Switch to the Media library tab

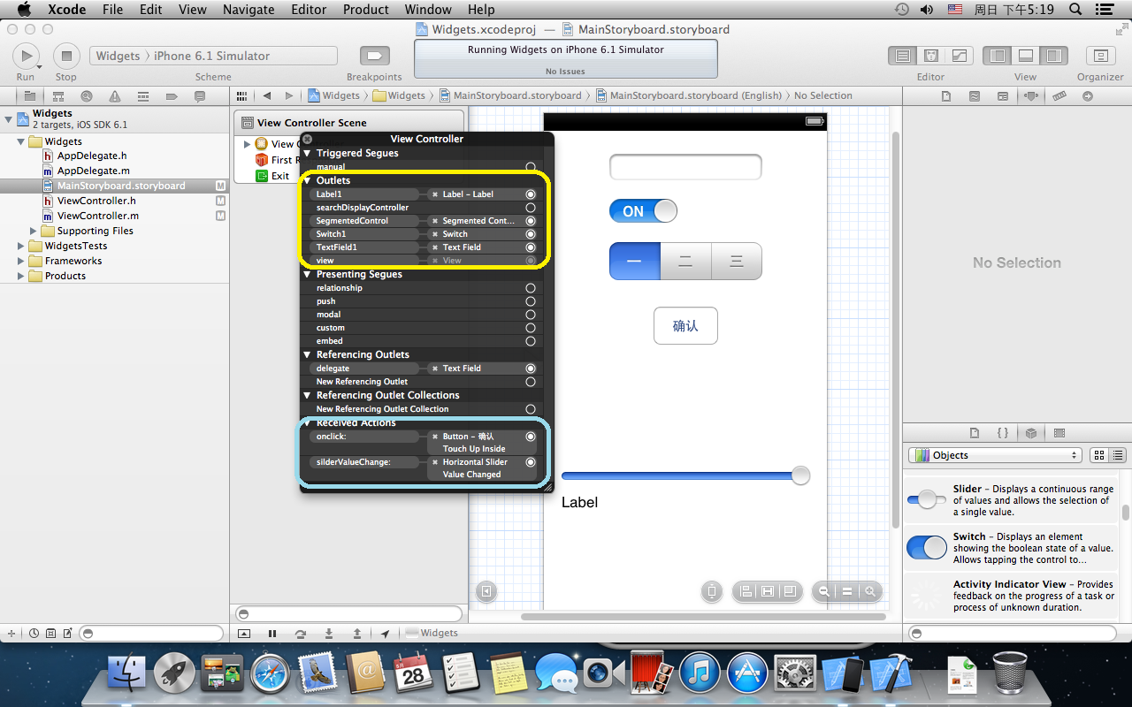[1059, 433]
